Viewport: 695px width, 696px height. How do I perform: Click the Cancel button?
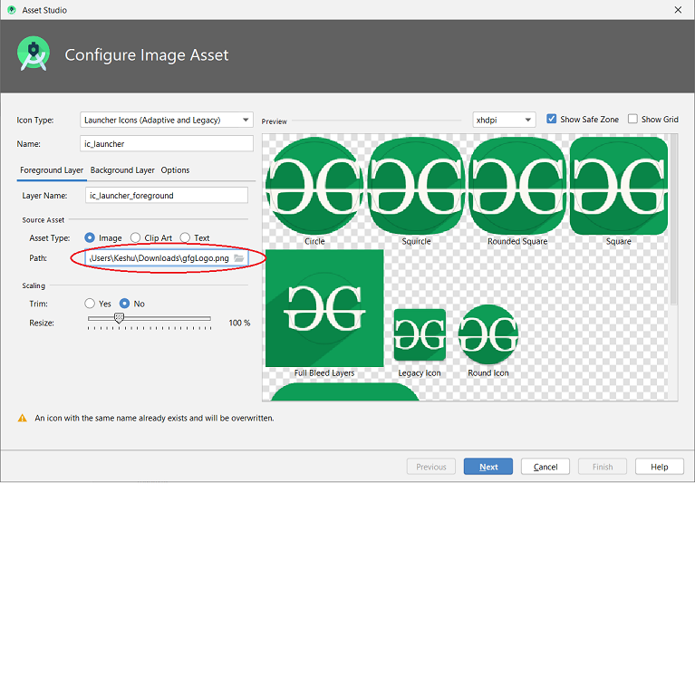point(545,467)
